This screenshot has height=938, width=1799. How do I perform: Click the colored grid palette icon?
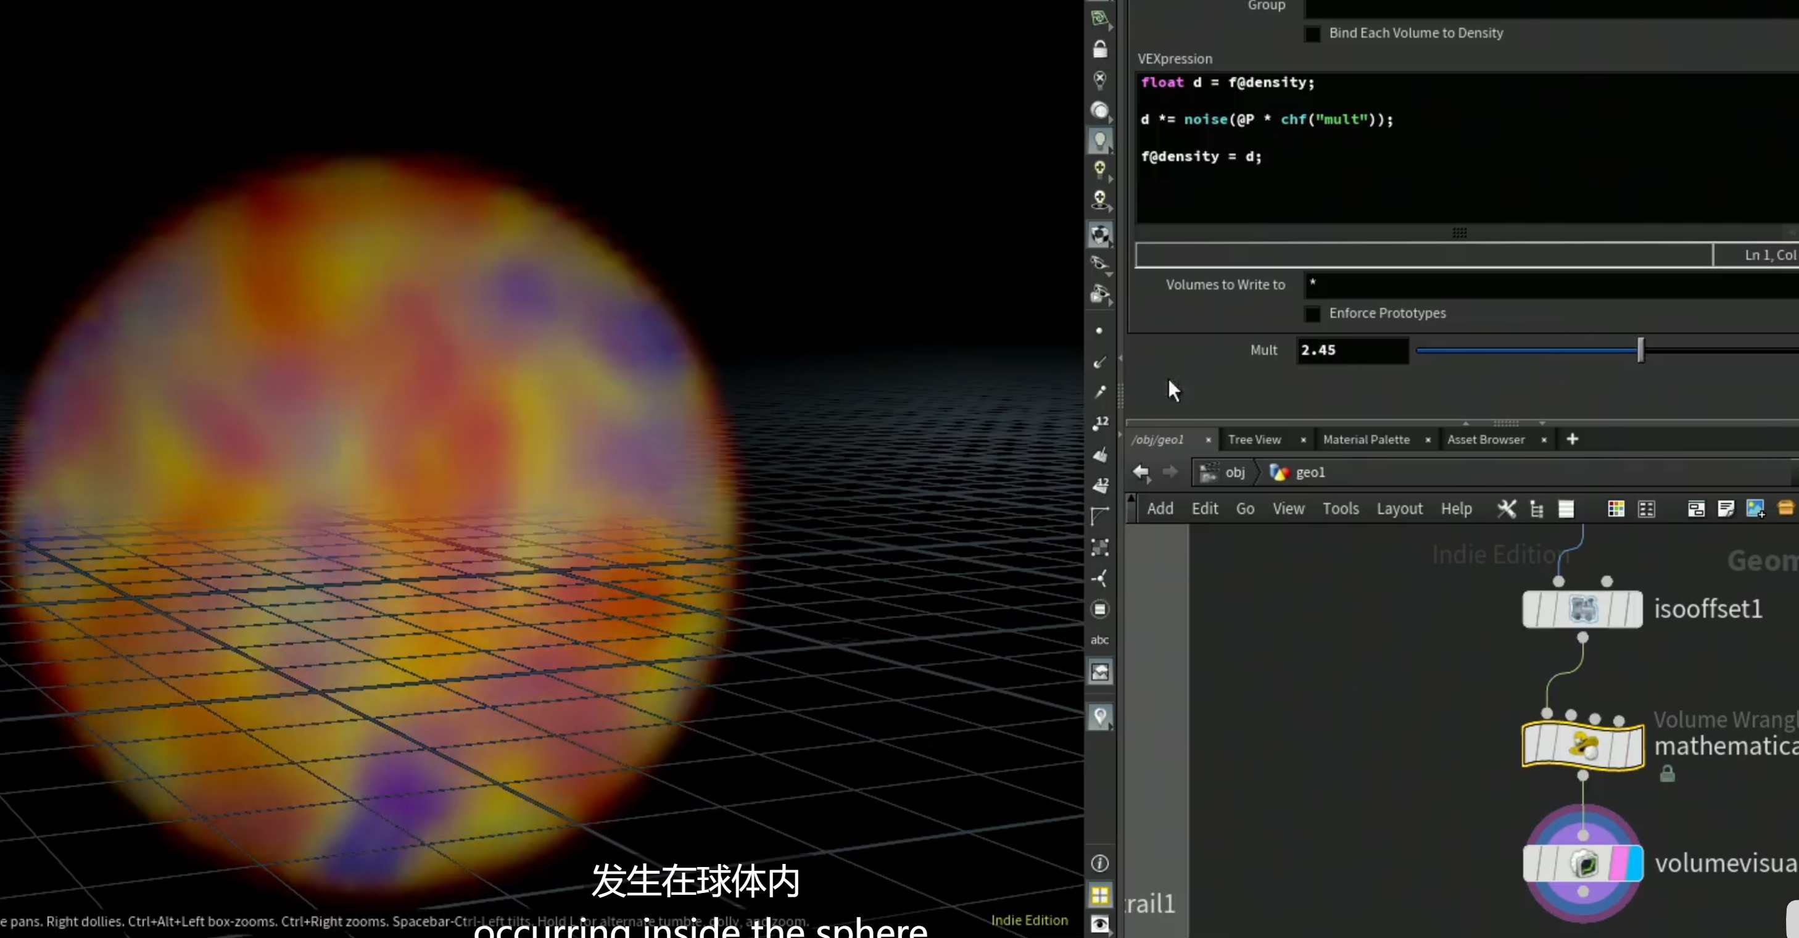pos(1615,508)
